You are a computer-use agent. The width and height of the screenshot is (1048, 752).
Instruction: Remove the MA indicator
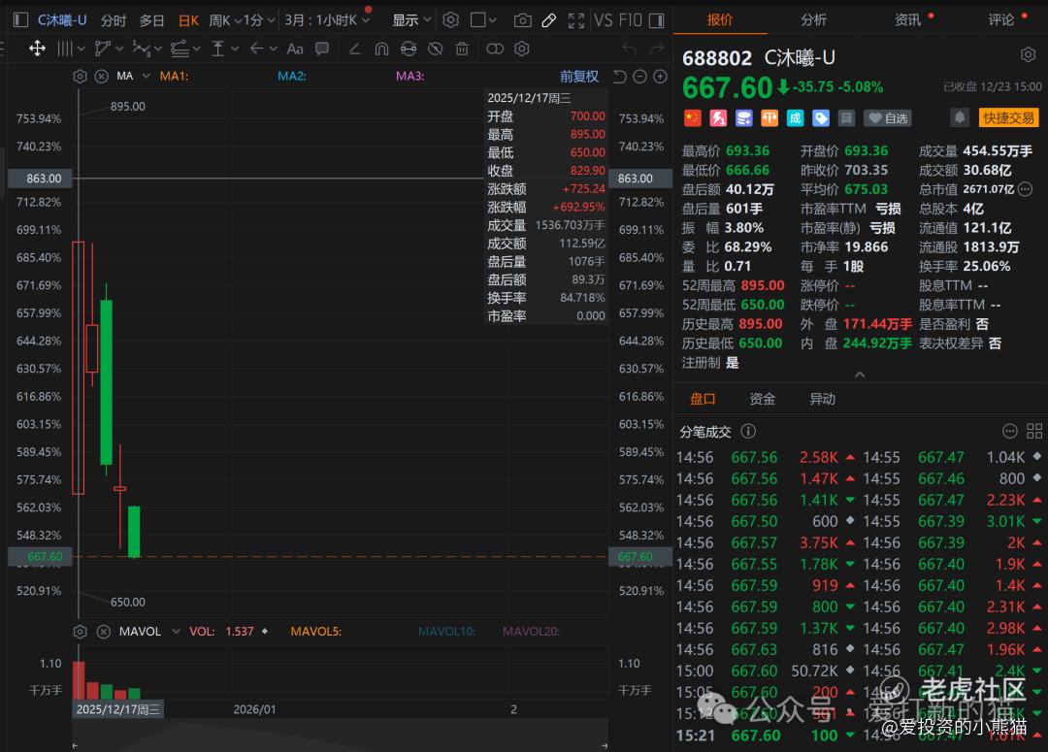click(102, 77)
